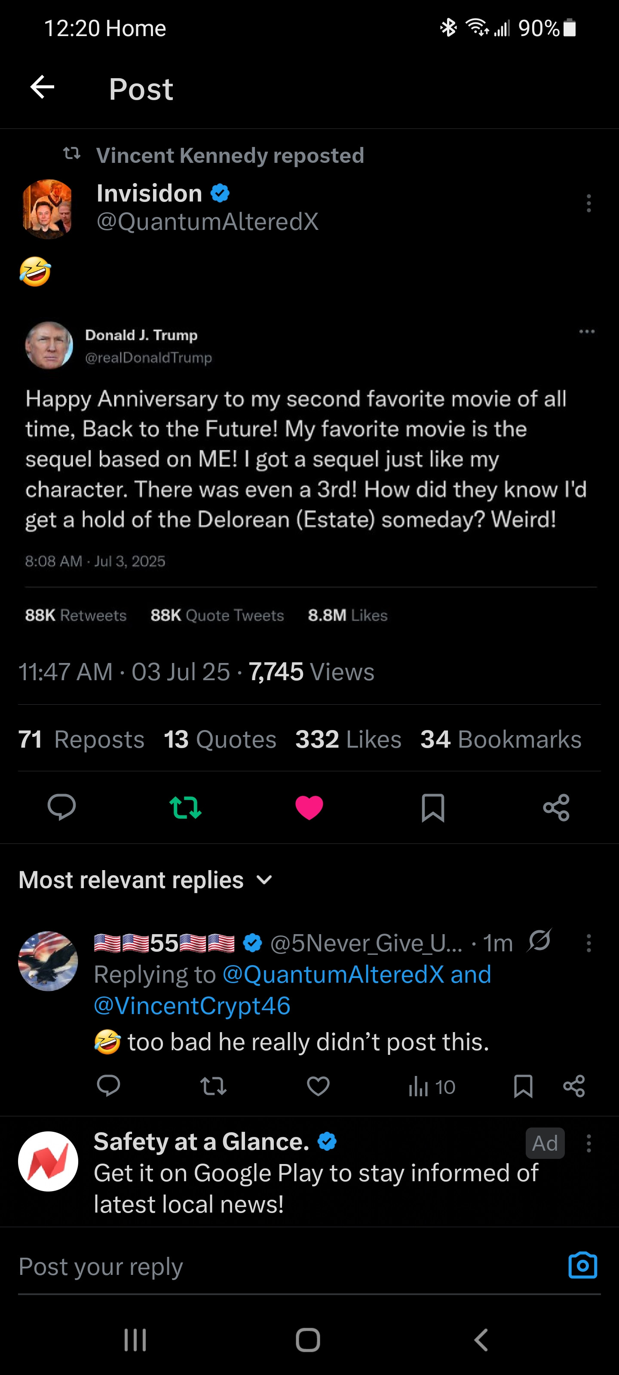The height and width of the screenshot is (1375, 619).
Task: Toggle bookmark on the main post
Action: (x=432, y=807)
